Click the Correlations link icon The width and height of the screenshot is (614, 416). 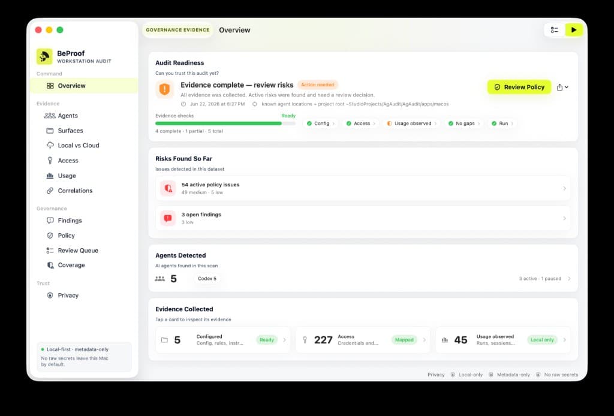50,191
